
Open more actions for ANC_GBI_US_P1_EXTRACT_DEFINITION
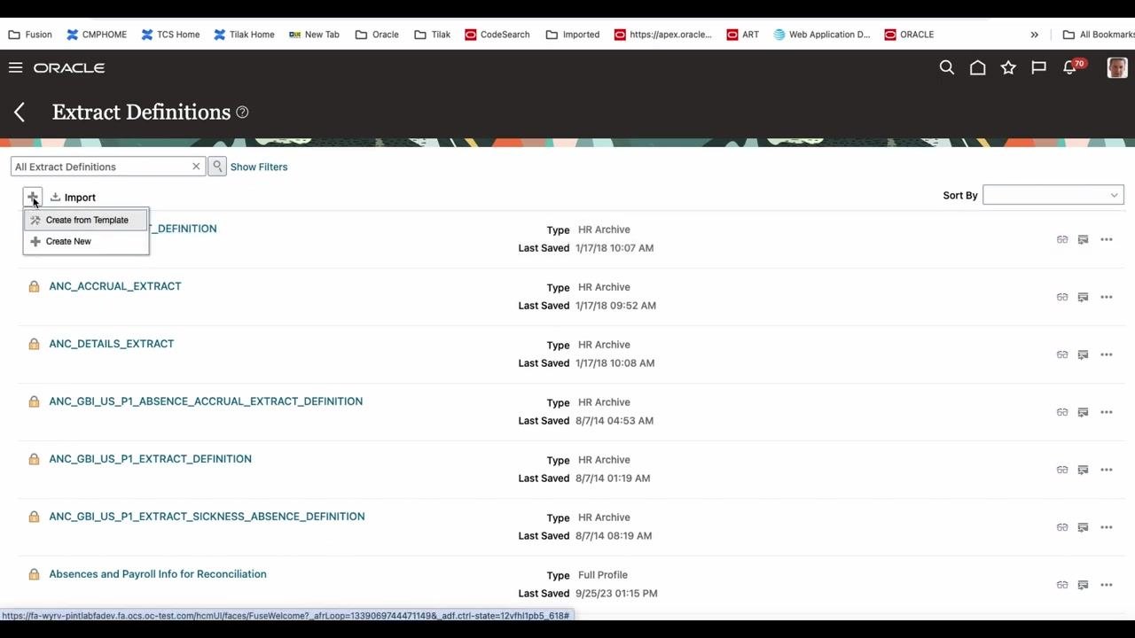[1107, 470]
